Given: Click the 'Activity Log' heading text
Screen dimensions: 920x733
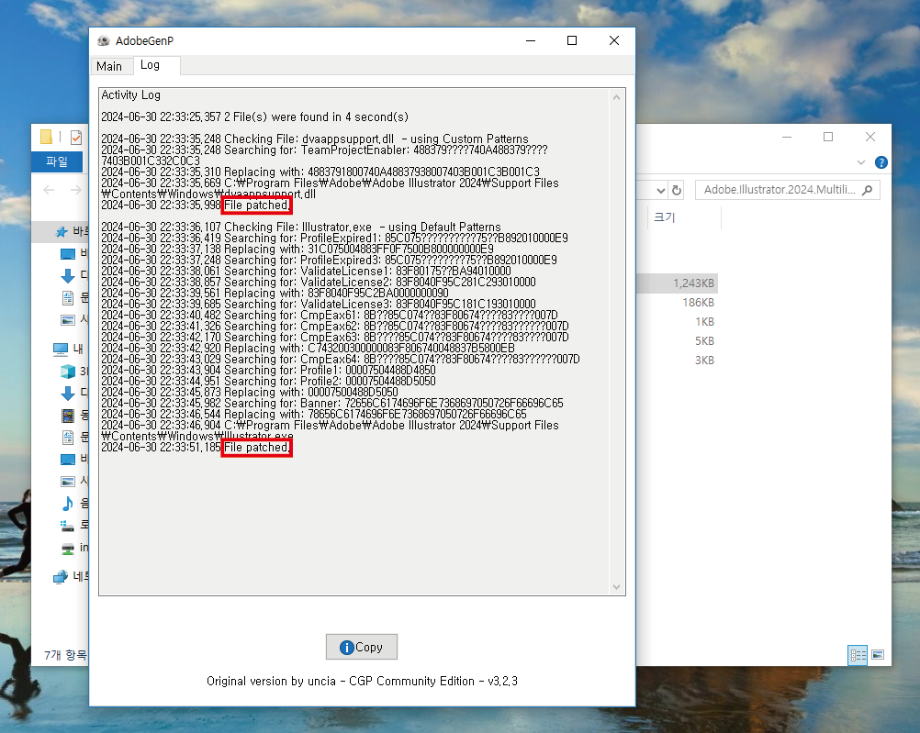Looking at the screenshot, I should click(x=131, y=95).
